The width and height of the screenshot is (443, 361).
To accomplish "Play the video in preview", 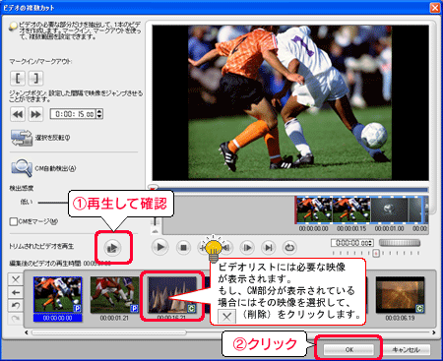I will coord(160,247).
